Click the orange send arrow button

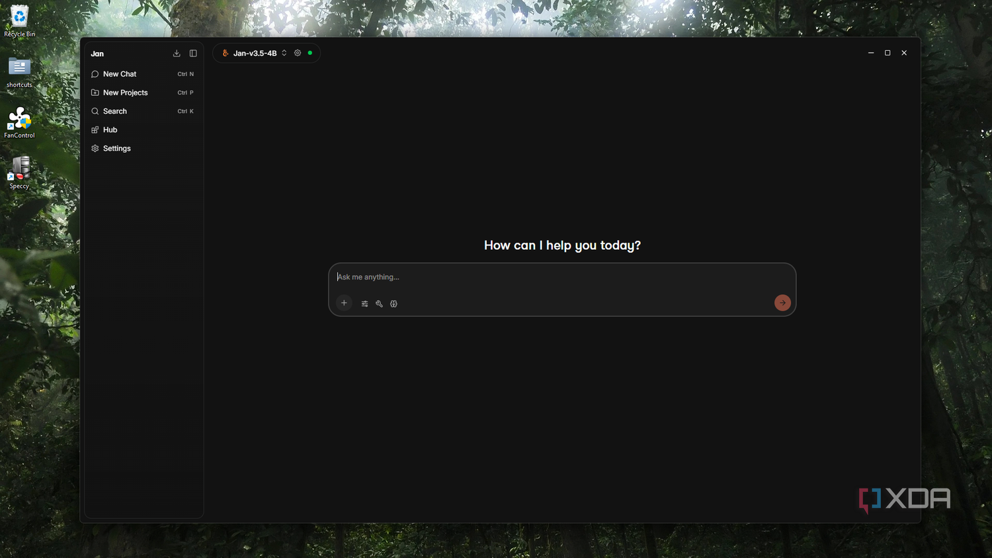[782, 303]
